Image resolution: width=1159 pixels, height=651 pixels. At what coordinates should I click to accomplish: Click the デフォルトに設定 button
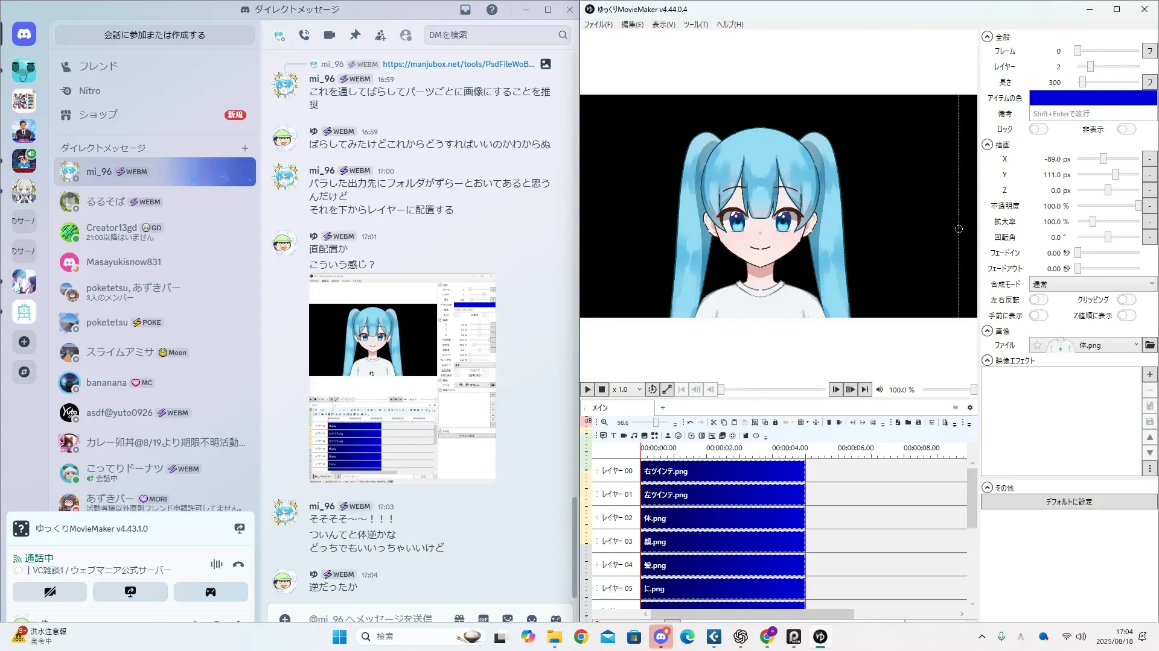coord(1068,502)
